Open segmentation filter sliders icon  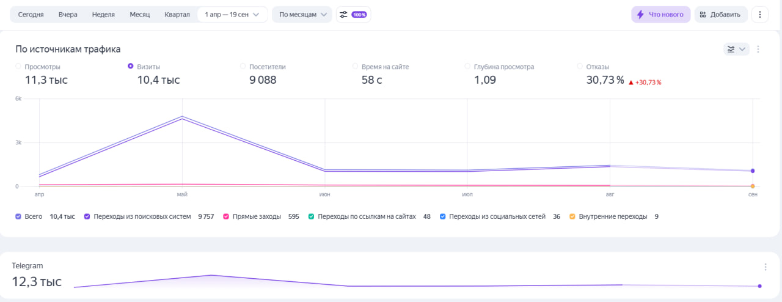344,15
